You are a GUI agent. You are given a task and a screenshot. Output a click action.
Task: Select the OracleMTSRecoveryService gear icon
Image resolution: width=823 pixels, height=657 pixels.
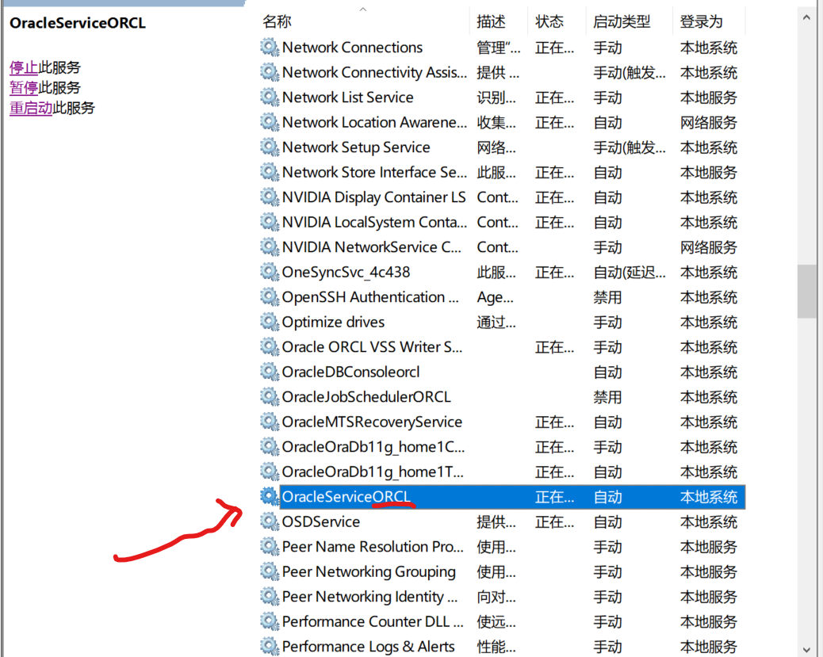pyautogui.click(x=270, y=422)
